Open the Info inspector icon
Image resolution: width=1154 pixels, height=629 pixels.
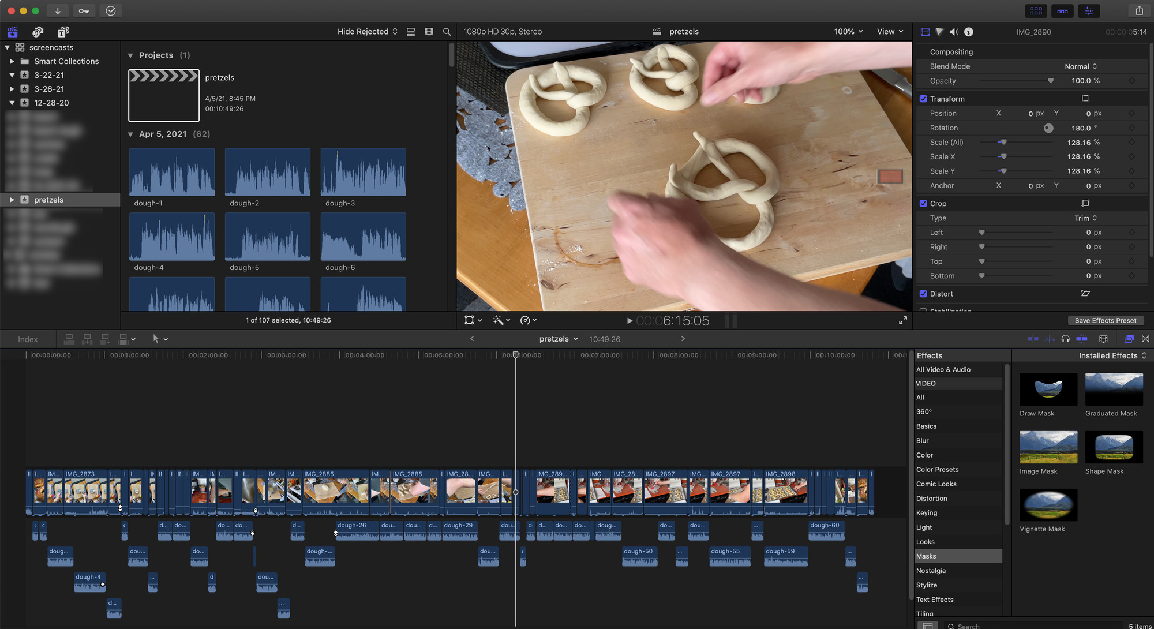pos(969,32)
